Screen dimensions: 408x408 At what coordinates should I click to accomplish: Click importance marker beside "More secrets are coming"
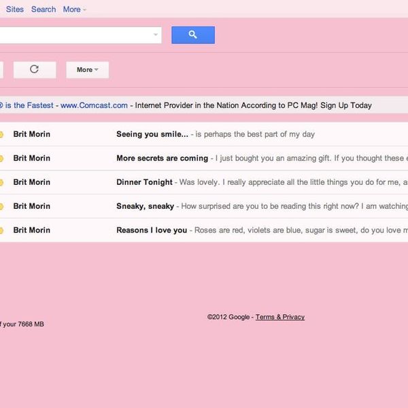pyautogui.click(x=1, y=158)
